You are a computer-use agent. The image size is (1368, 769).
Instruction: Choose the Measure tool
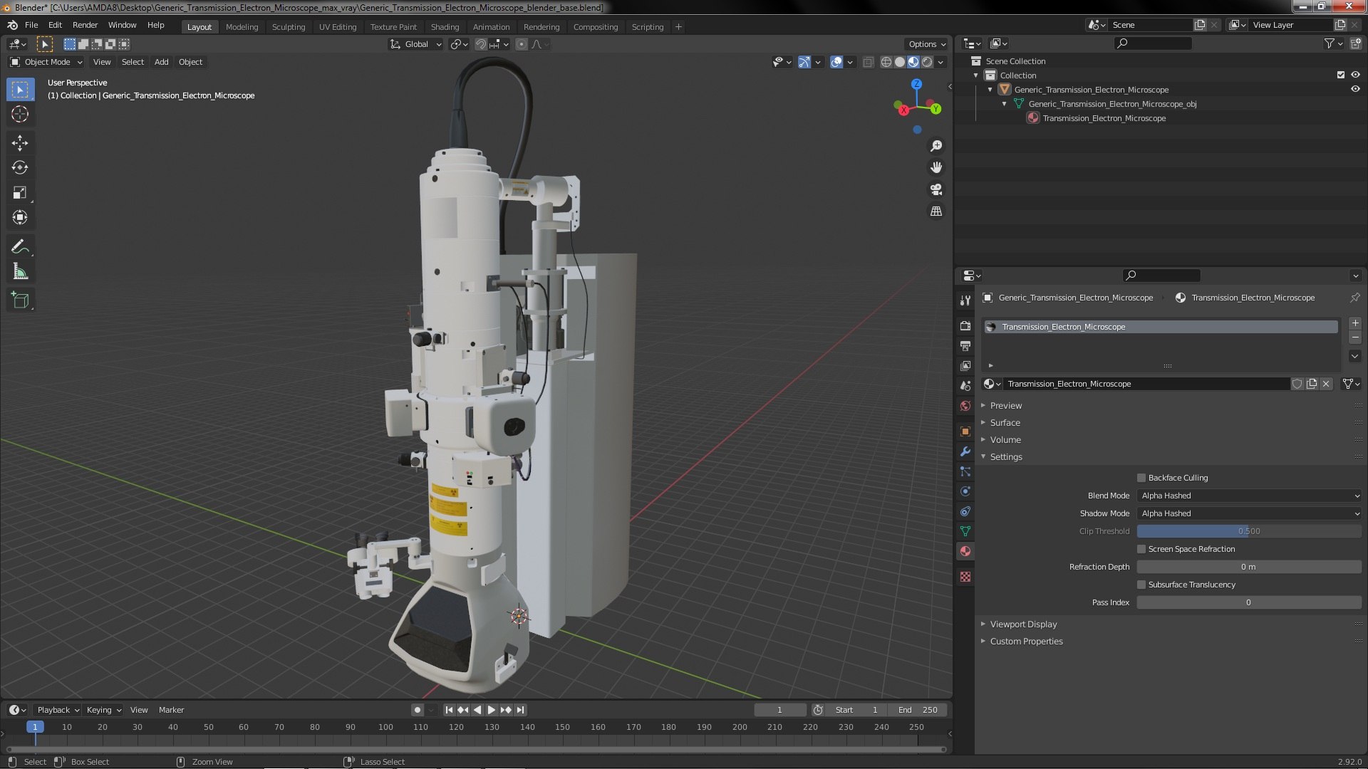click(x=20, y=271)
